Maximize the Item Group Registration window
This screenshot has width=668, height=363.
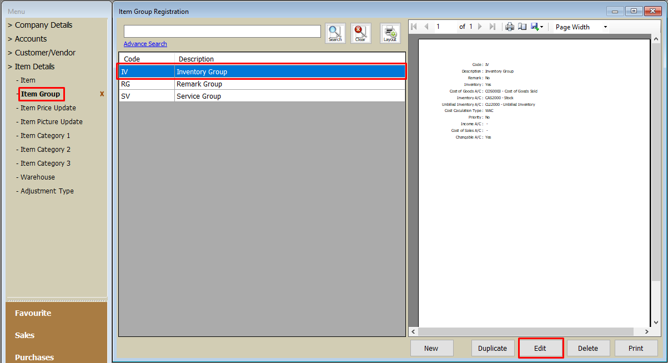pyautogui.click(x=634, y=11)
